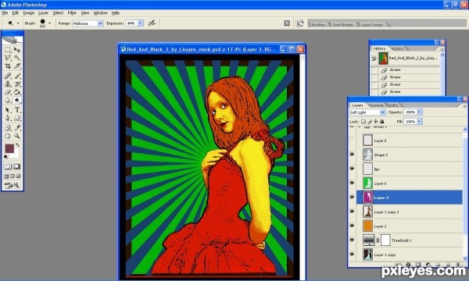Open the Fill slider arrow
Screen dimensions: 469x281
419,122
